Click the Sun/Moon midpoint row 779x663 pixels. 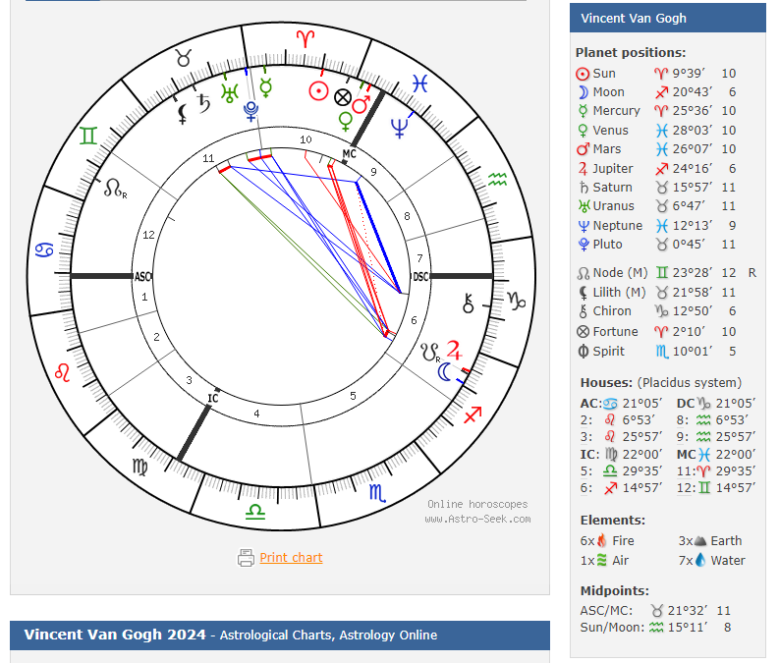click(x=655, y=628)
